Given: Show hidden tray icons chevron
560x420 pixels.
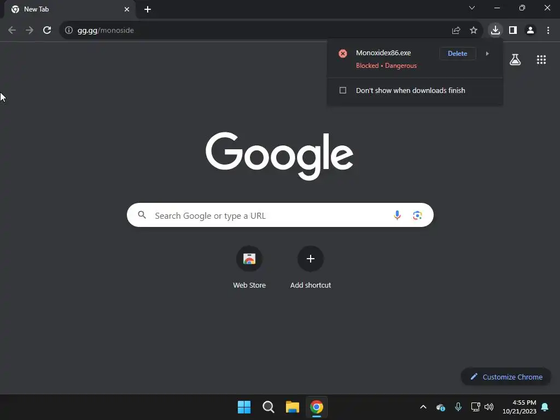Looking at the screenshot, I should pos(423,407).
